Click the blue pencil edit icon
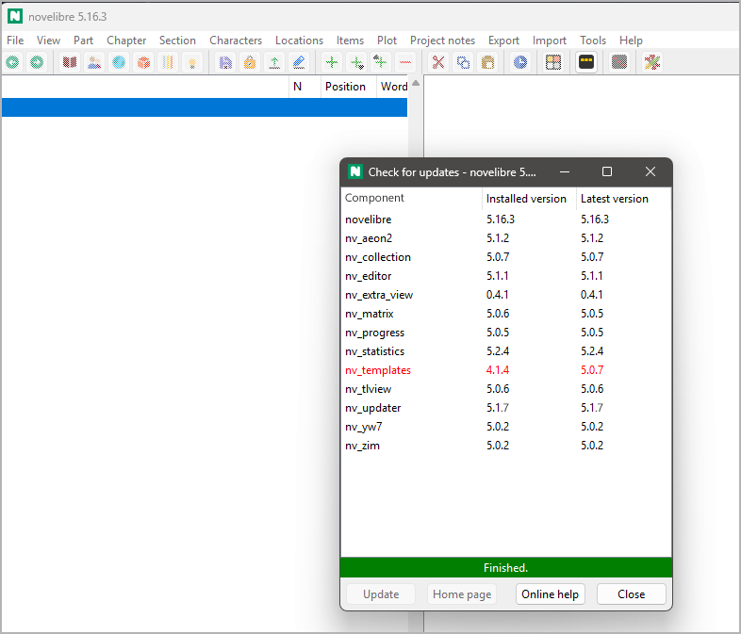Image resolution: width=741 pixels, height=634 pixels. 299,62
